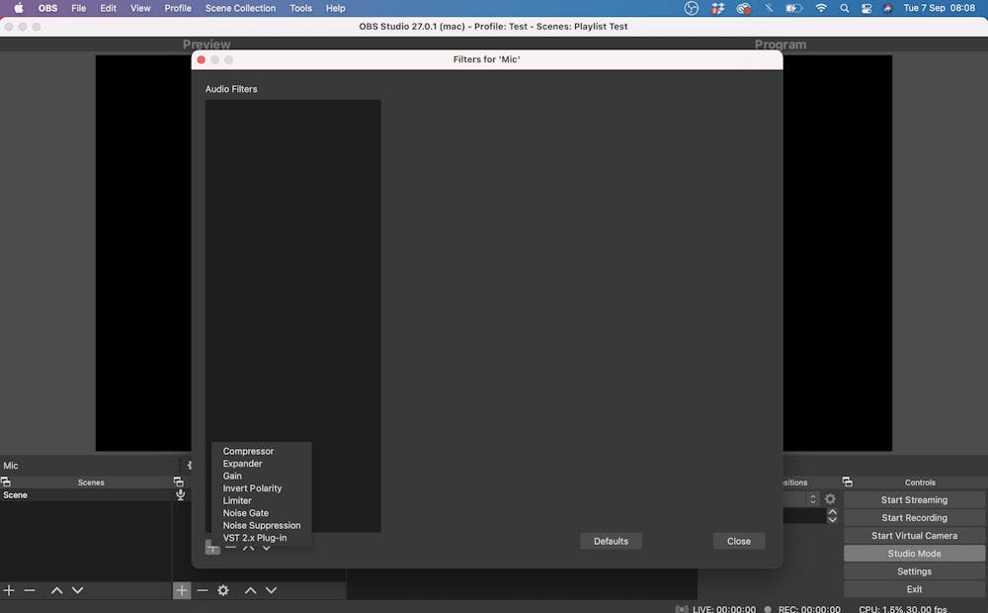Open source properties gear icon
Image resolution: width=988 pixels, height=613 pixels.
pos(223,590)
